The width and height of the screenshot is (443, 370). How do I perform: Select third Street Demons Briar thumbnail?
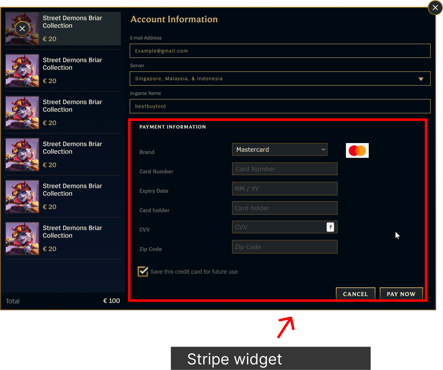22,113
